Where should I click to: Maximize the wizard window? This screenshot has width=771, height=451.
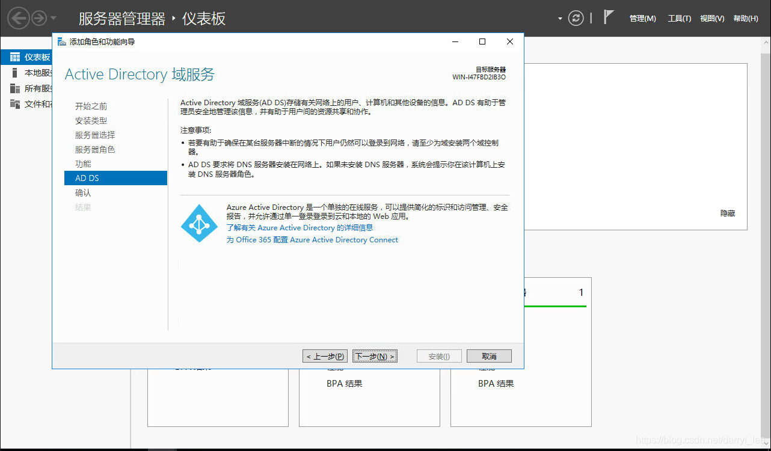pyautogui.click(x=482, y=41)
